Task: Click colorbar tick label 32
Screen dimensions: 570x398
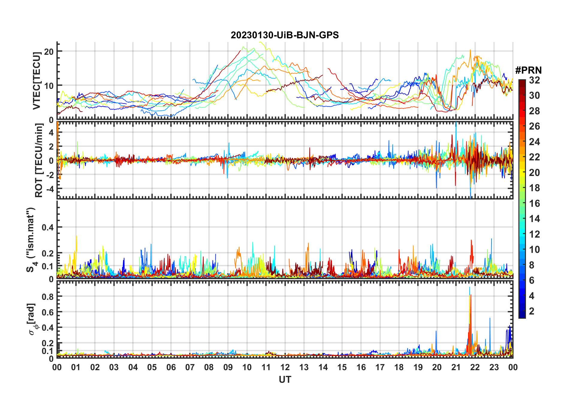Action: coord(534,80)
